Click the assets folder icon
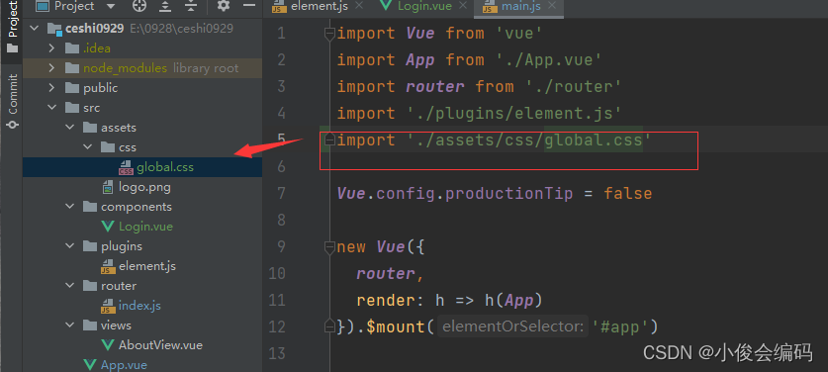Viewport: 828px width, 372px height. pyautogui.click(x=90, y=128)
